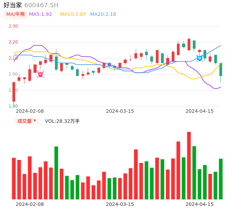Image resolution: width=237 pixels, height=209 pixels.
Task: Click the blue bear signal marker
Action: coord(200,58)
